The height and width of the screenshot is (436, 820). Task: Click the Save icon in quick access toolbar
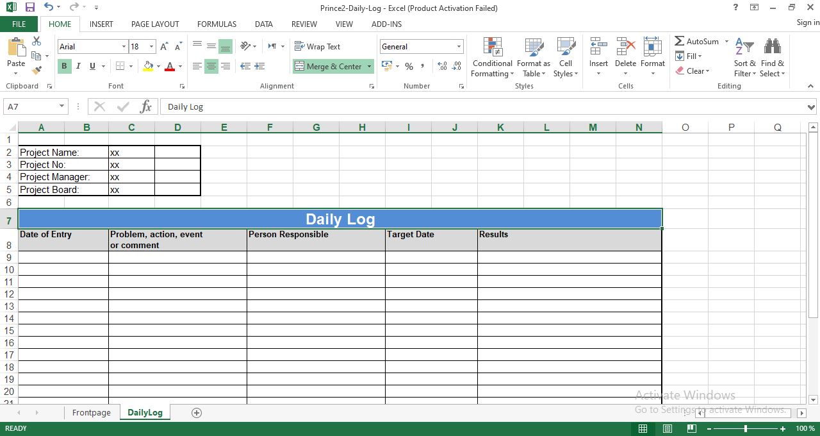coord(30,8)
